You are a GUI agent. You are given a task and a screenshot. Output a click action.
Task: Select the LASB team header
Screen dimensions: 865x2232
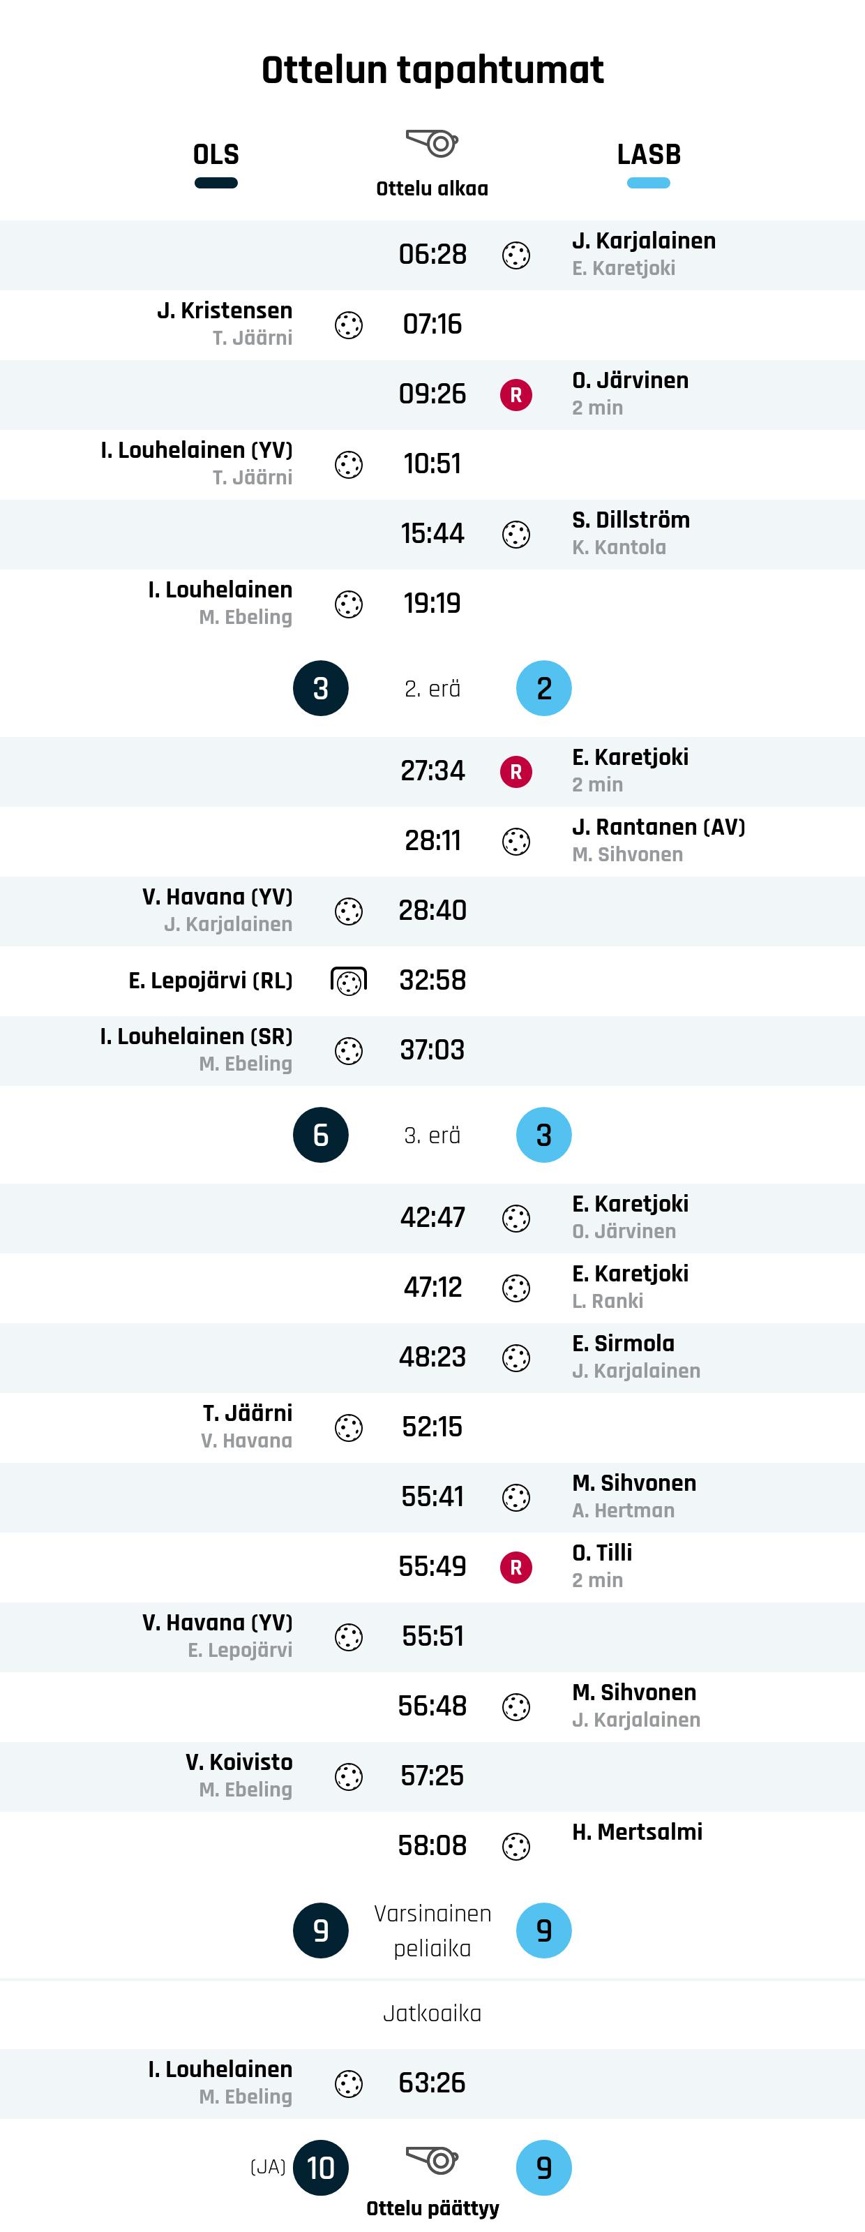(649, 156)
